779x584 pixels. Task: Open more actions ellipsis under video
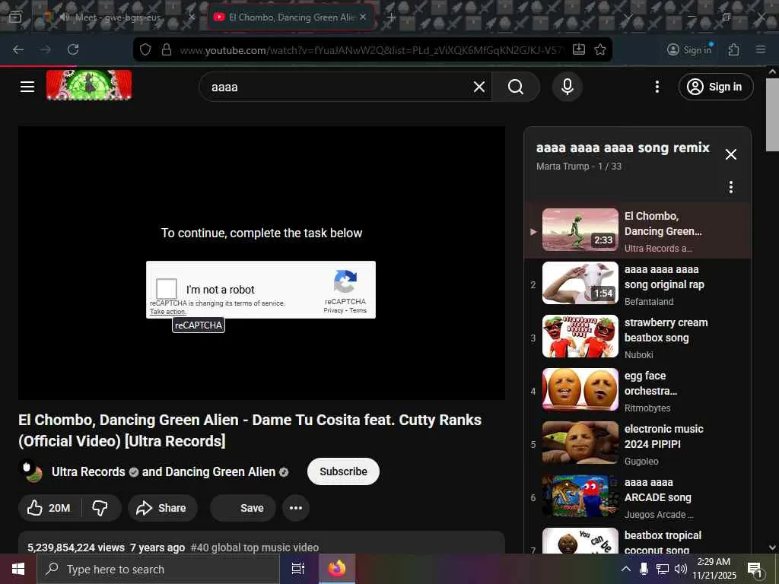[296, 508]
